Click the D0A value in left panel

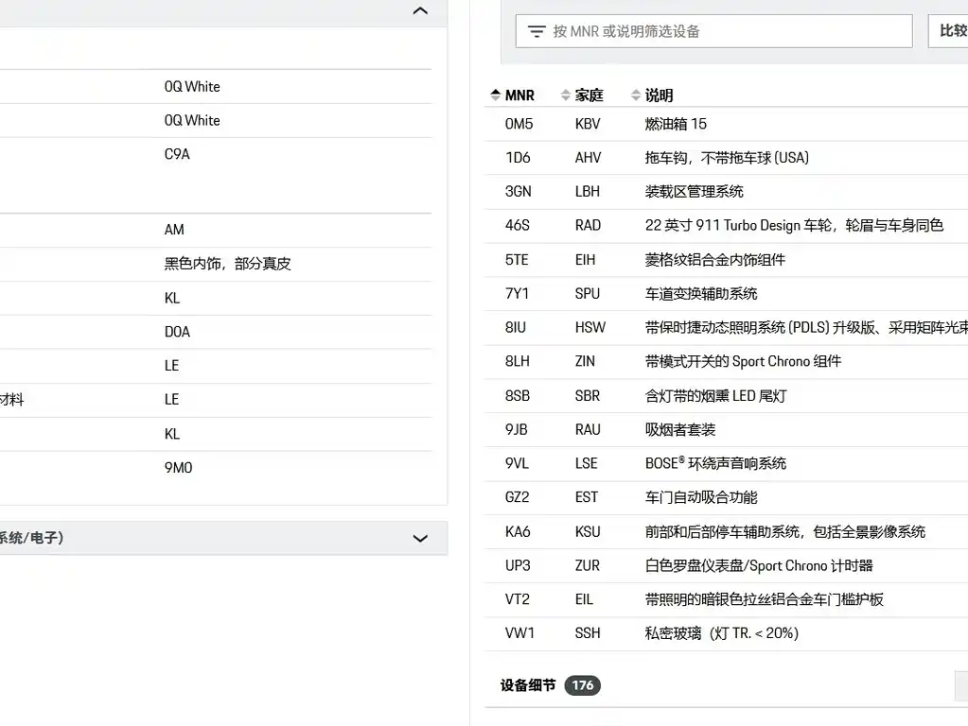click(177, 332)
